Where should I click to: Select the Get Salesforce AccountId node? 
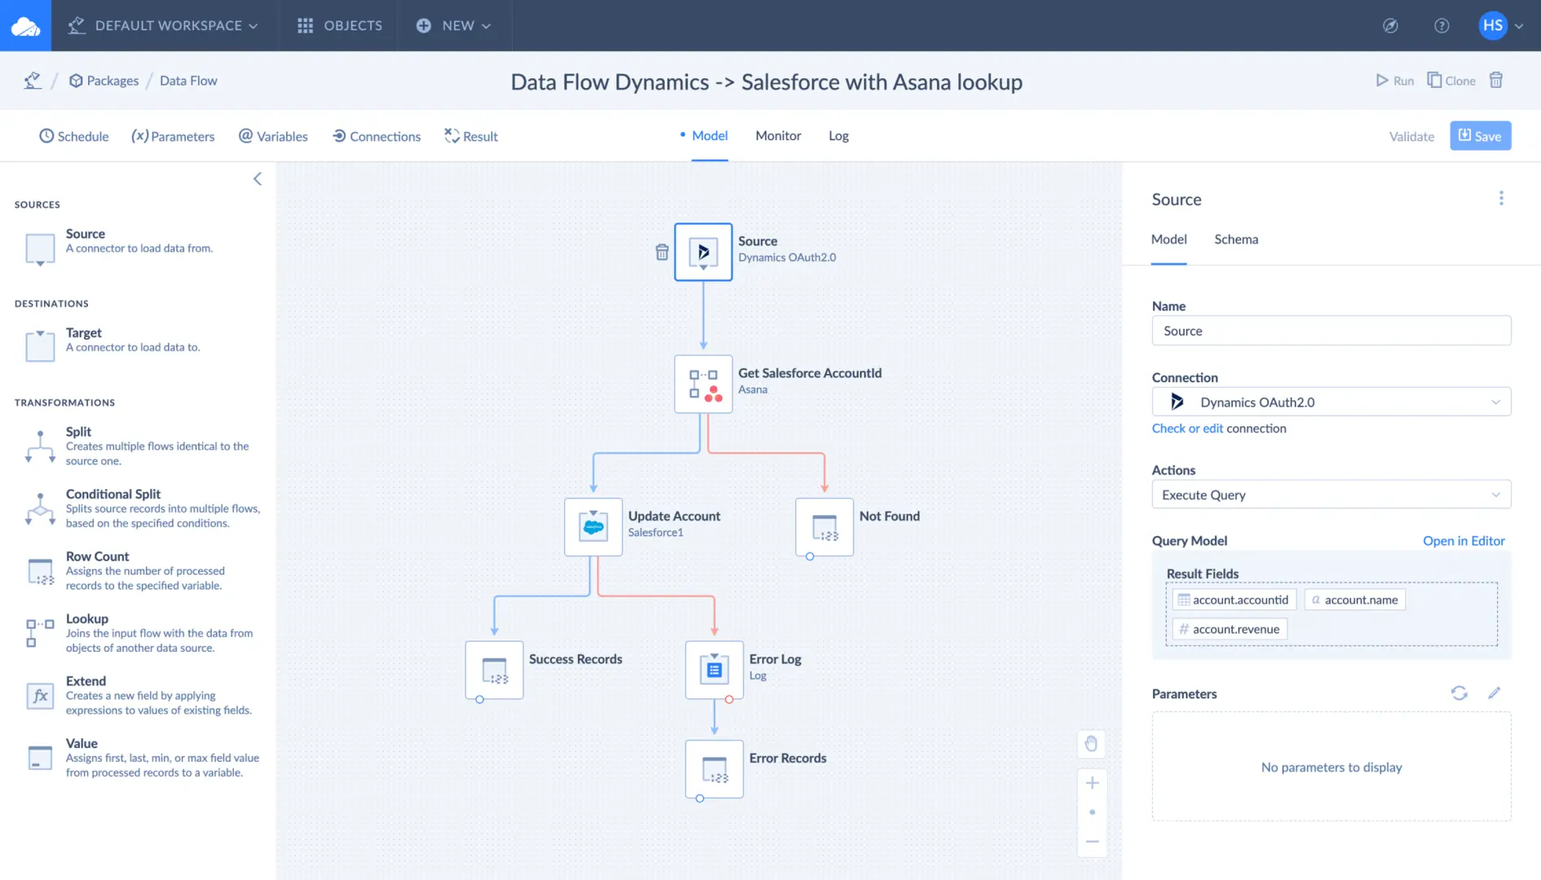pyautogui.click(x=703, y=384)
